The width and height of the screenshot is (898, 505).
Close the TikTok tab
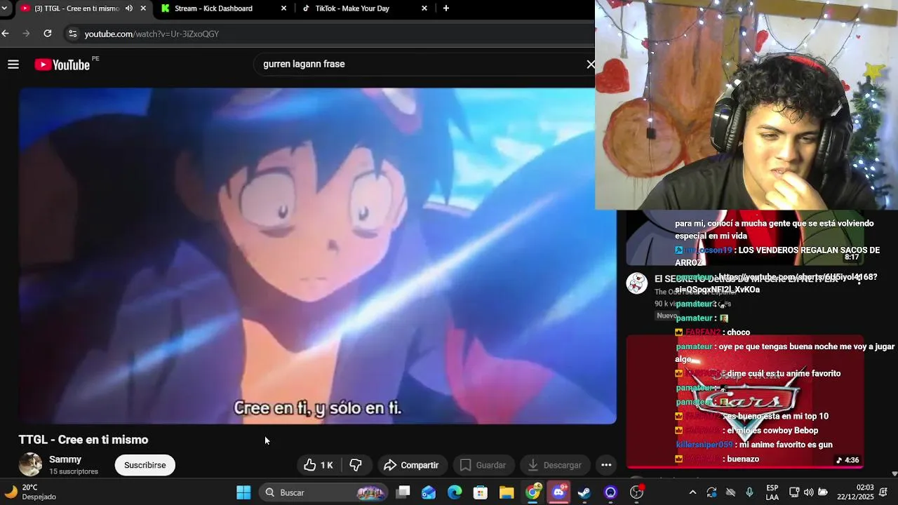[424, 8]
